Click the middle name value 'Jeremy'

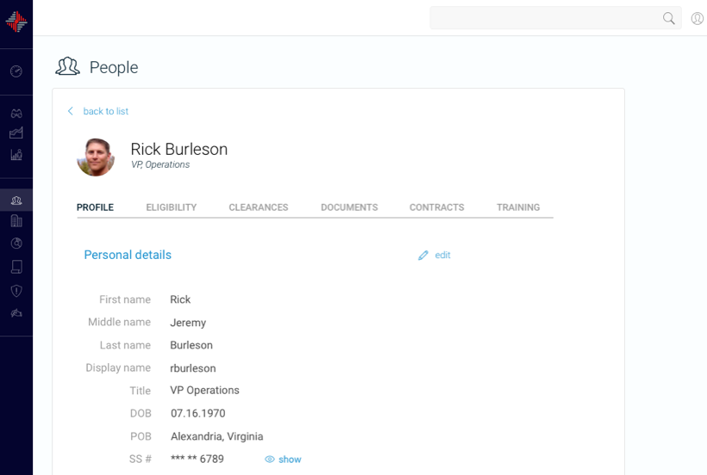pos(188,323)
